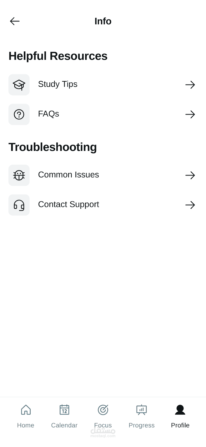Switch to the Home tab label
The image size is (206, 447).
(26, 425)
